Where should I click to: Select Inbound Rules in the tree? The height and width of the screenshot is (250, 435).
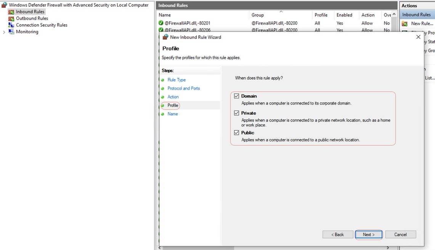click(x=30, y=12)
